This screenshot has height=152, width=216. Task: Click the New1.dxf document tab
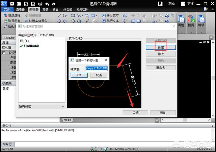click(x=9, y=38)
